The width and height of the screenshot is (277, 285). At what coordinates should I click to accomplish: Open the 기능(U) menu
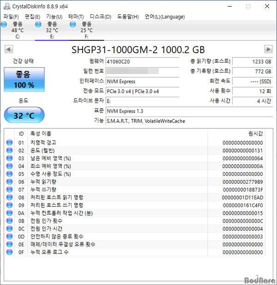tap(54, 17)
